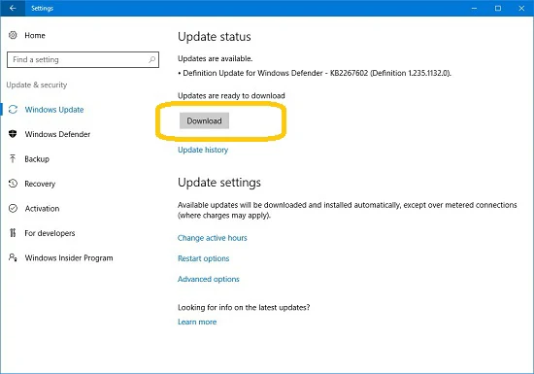Screen dimensions: 534x374
Task: Click 'Looking for info on the latest updates?' text
Action: [244, 308]
